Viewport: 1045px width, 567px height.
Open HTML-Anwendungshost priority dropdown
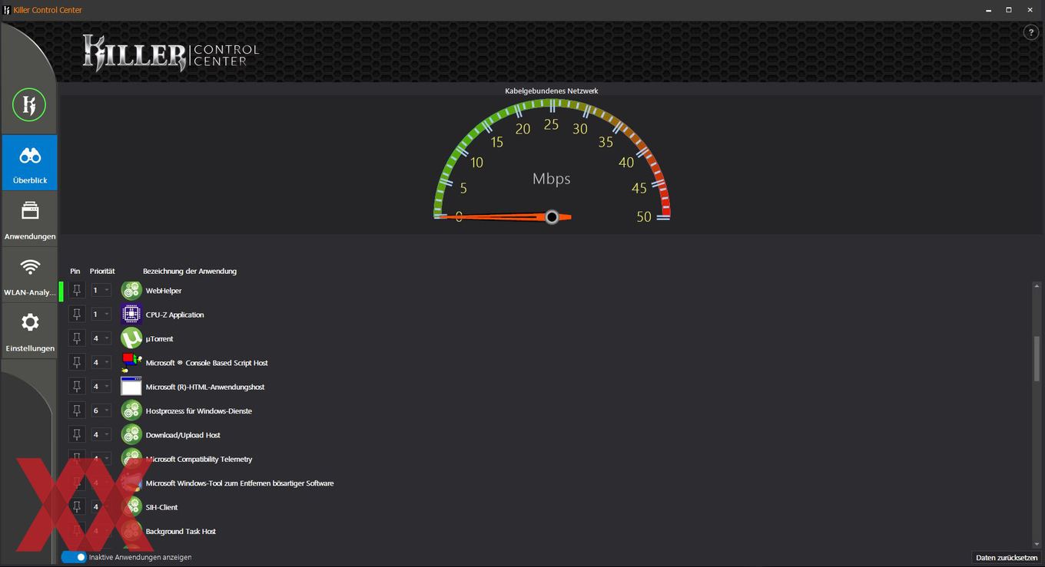(x=101, y=386)
